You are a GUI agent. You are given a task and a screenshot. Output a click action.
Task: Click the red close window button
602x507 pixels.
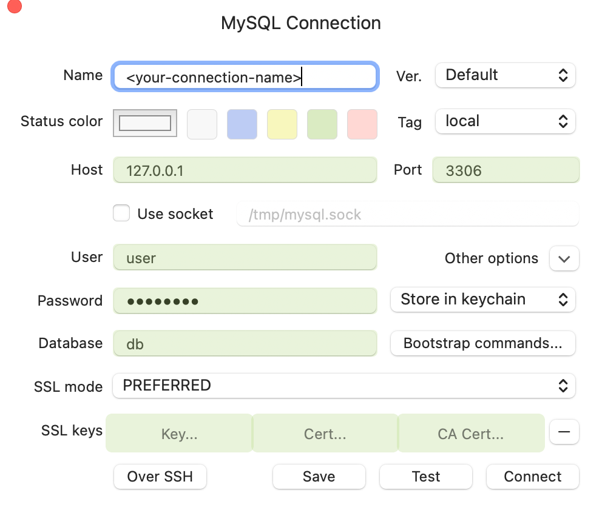(x=13, y=6)
